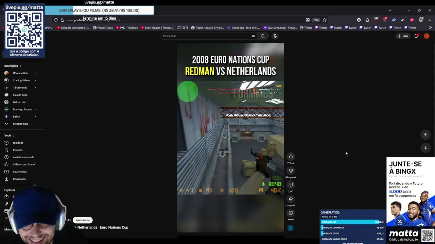The image size is (435, 244).
Task: Open the 'DeepSeek - Into the U...' bookmark
Action: click(244, 28)
